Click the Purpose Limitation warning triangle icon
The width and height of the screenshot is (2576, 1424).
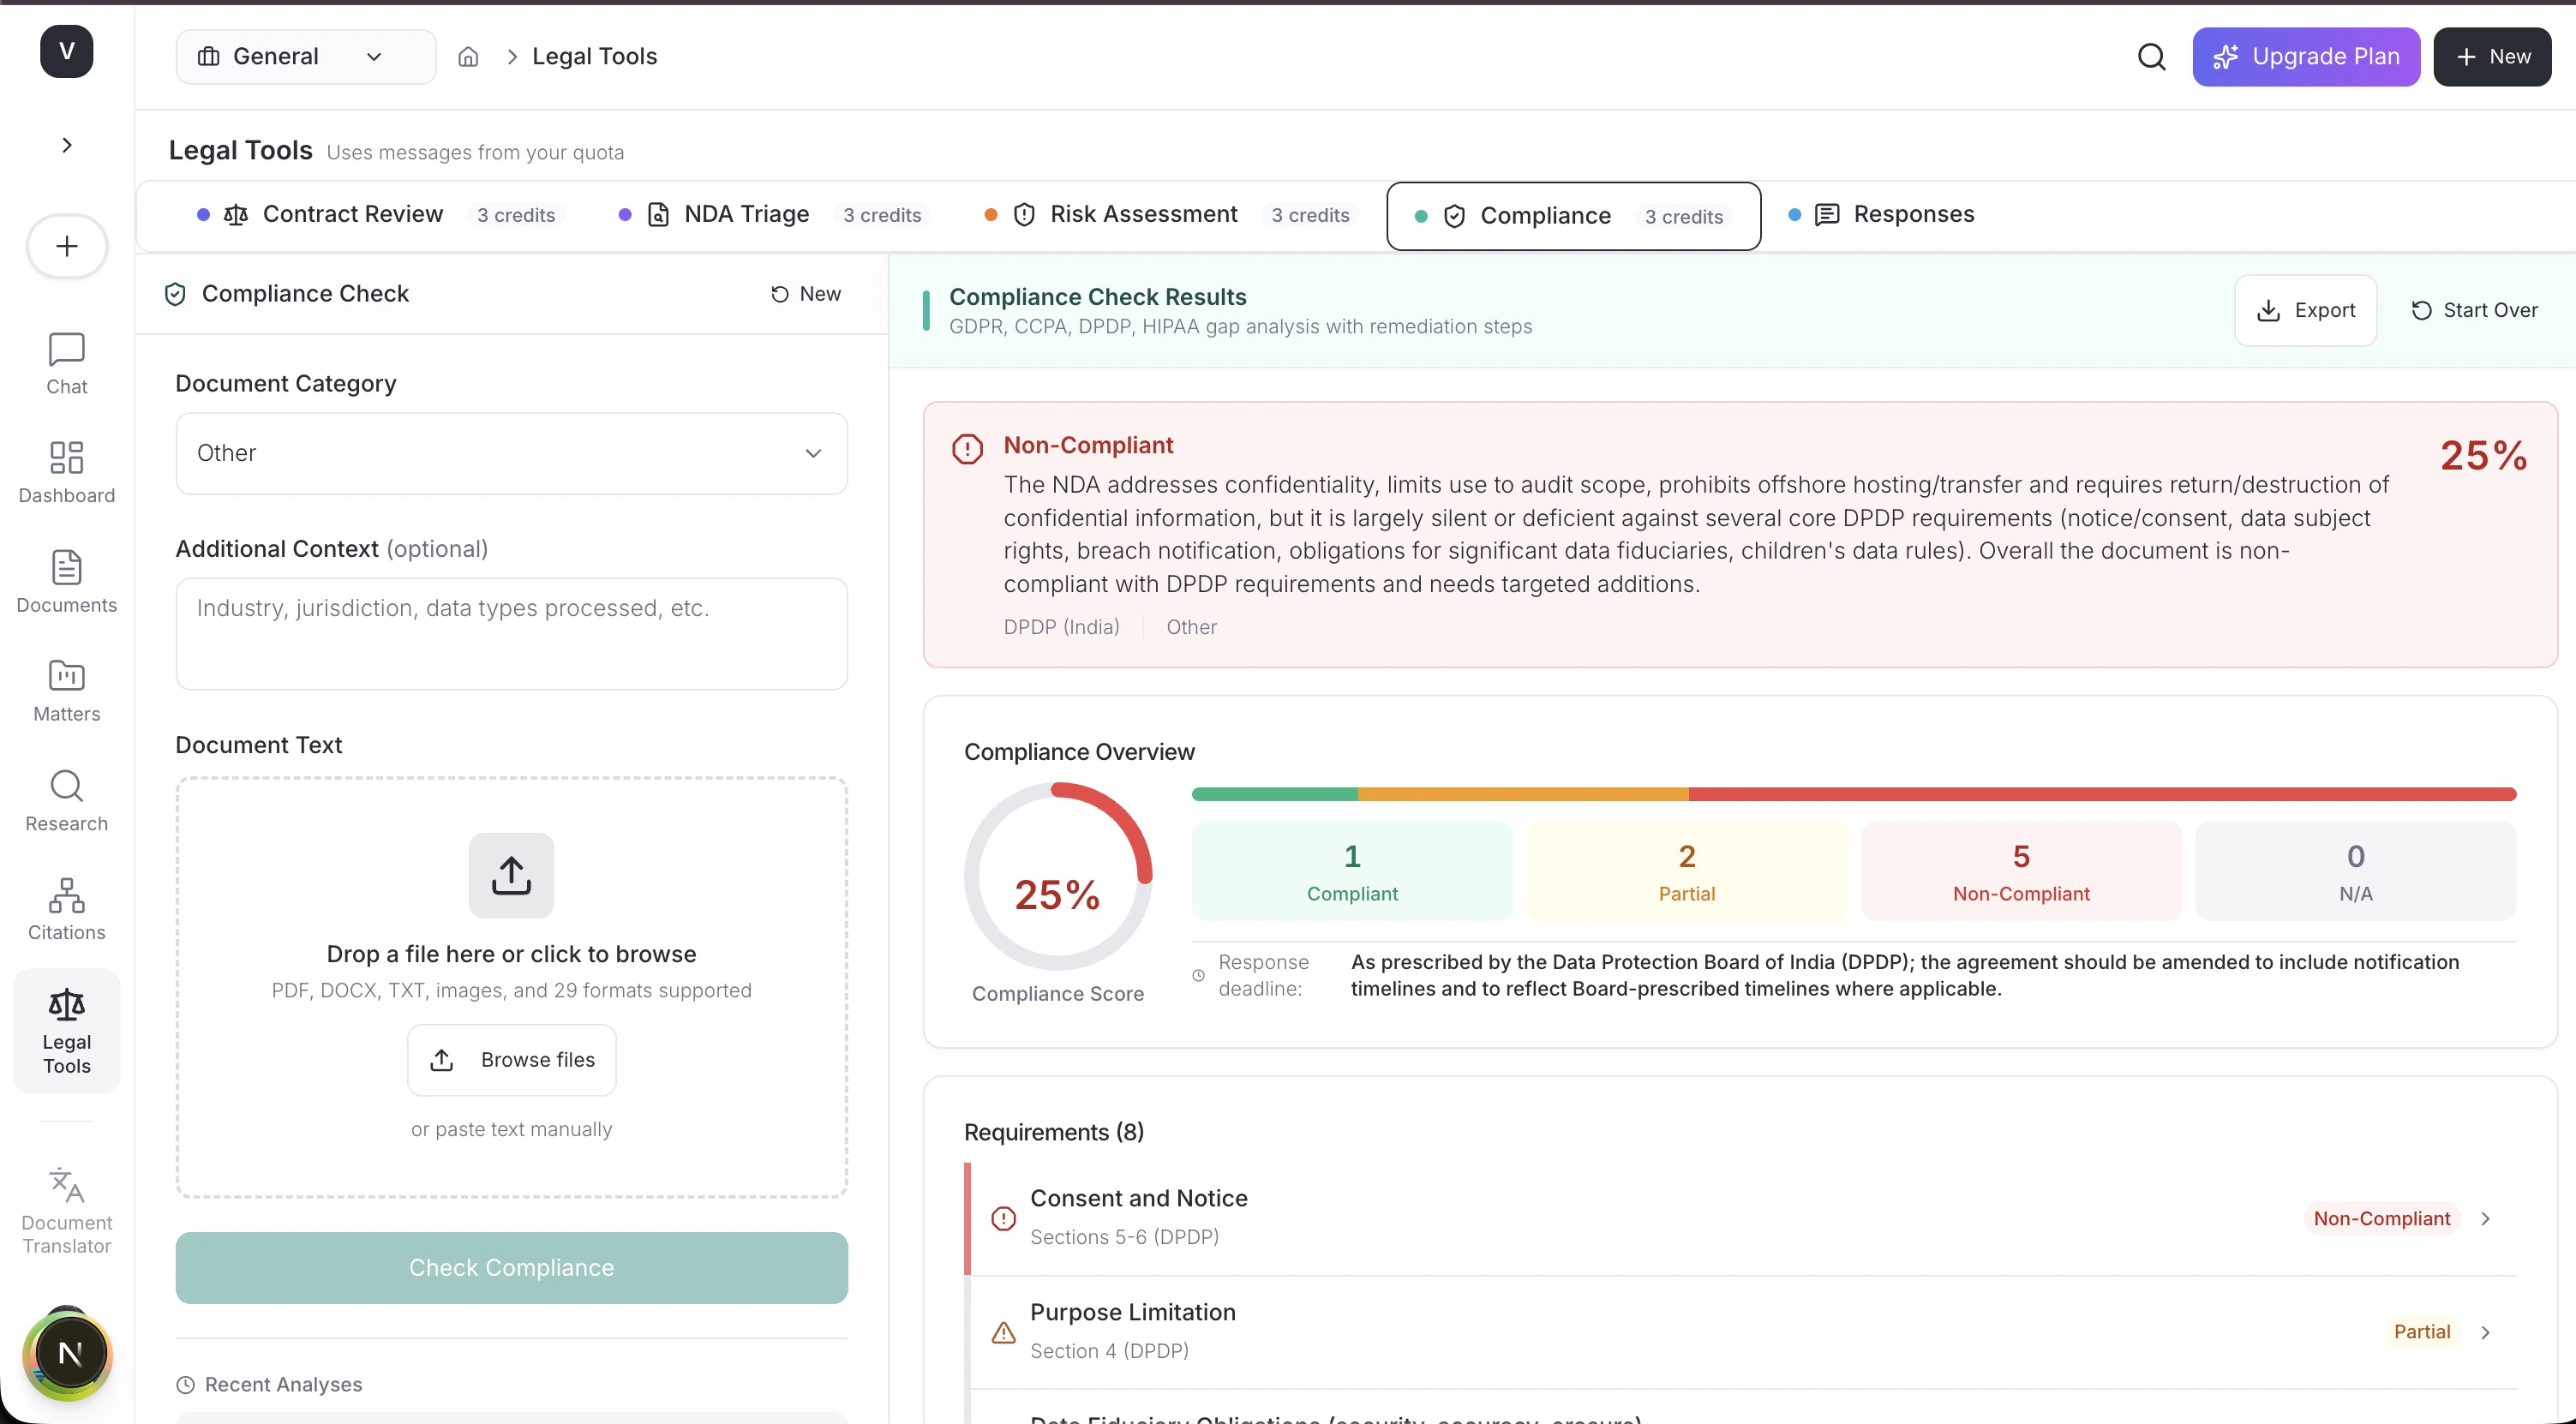click(x=1003, y=1332)
